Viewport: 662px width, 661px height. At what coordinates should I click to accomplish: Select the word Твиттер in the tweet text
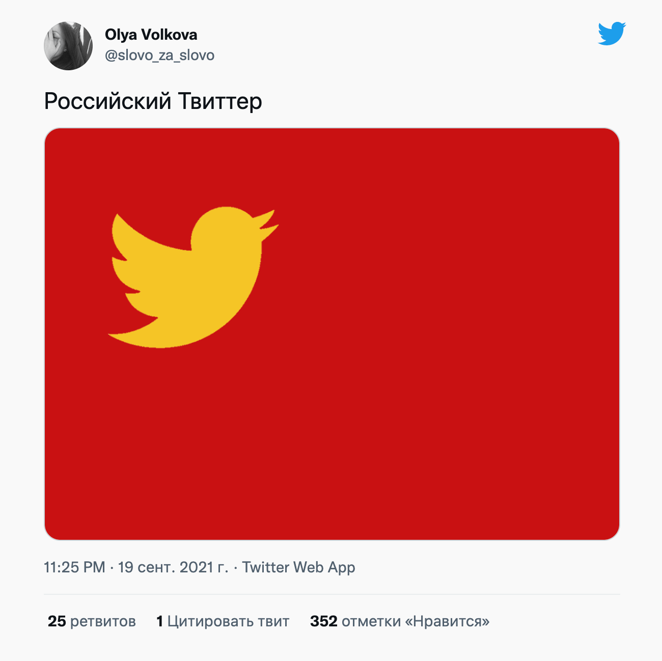coord(220,101)
